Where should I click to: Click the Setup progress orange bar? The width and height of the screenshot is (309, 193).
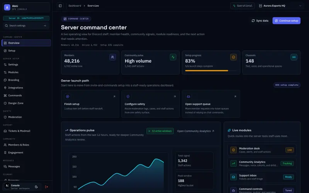tap(207, 71)
